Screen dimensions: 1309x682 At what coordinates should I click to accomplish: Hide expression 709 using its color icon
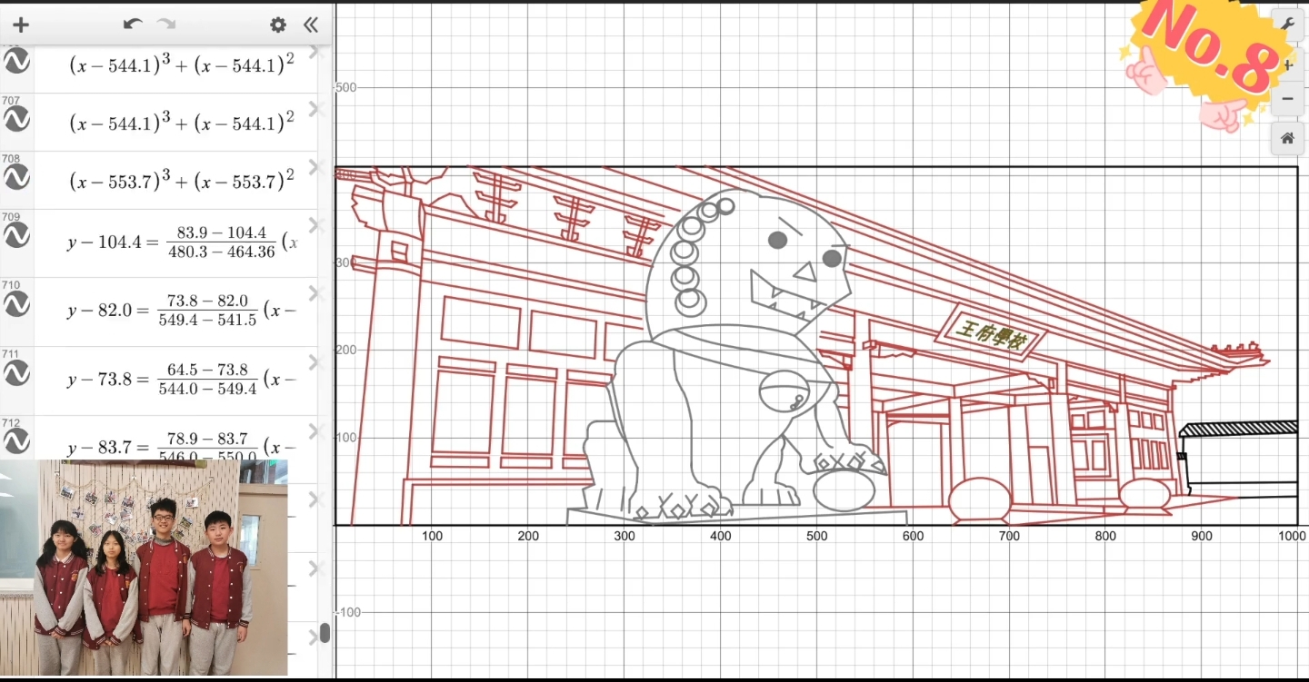tap(16, 236)
